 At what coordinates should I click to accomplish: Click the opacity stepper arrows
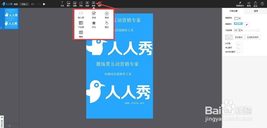pos(239,30)
